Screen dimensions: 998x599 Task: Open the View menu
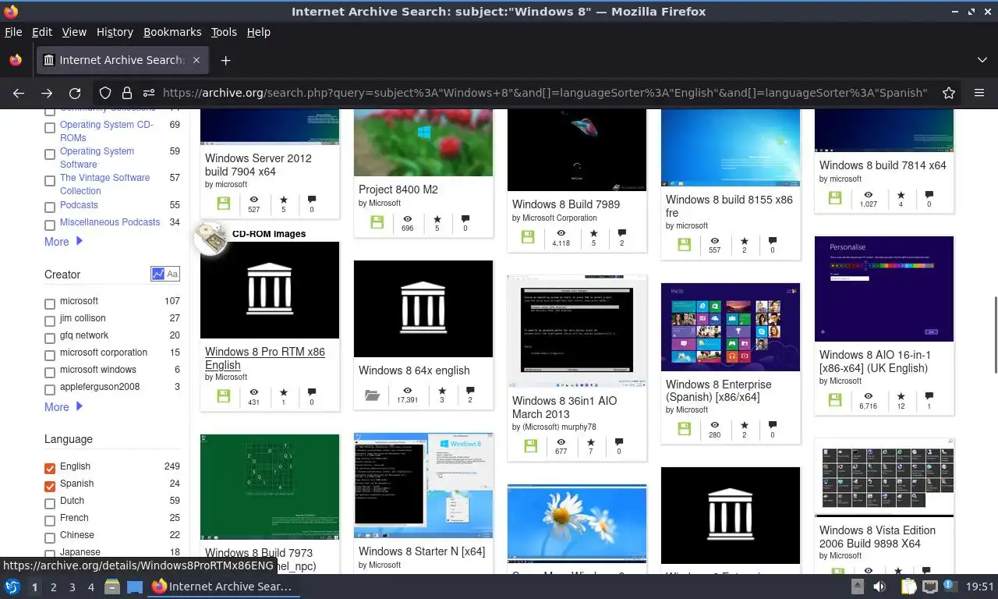[x=74, y=32]
